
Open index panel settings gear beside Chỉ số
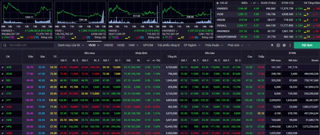pyautogui.click(x=217, y=3)
